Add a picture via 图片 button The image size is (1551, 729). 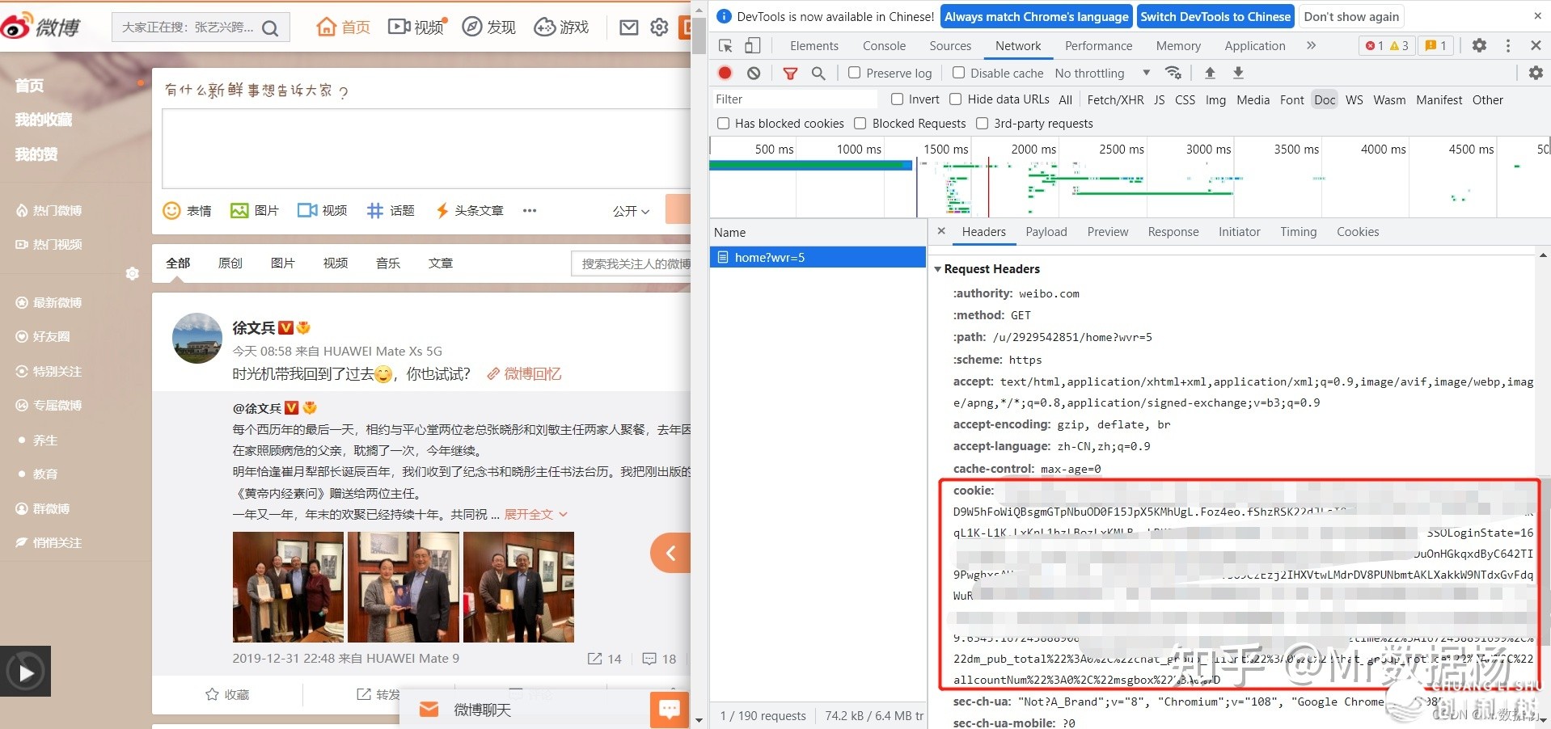[255, 211]
